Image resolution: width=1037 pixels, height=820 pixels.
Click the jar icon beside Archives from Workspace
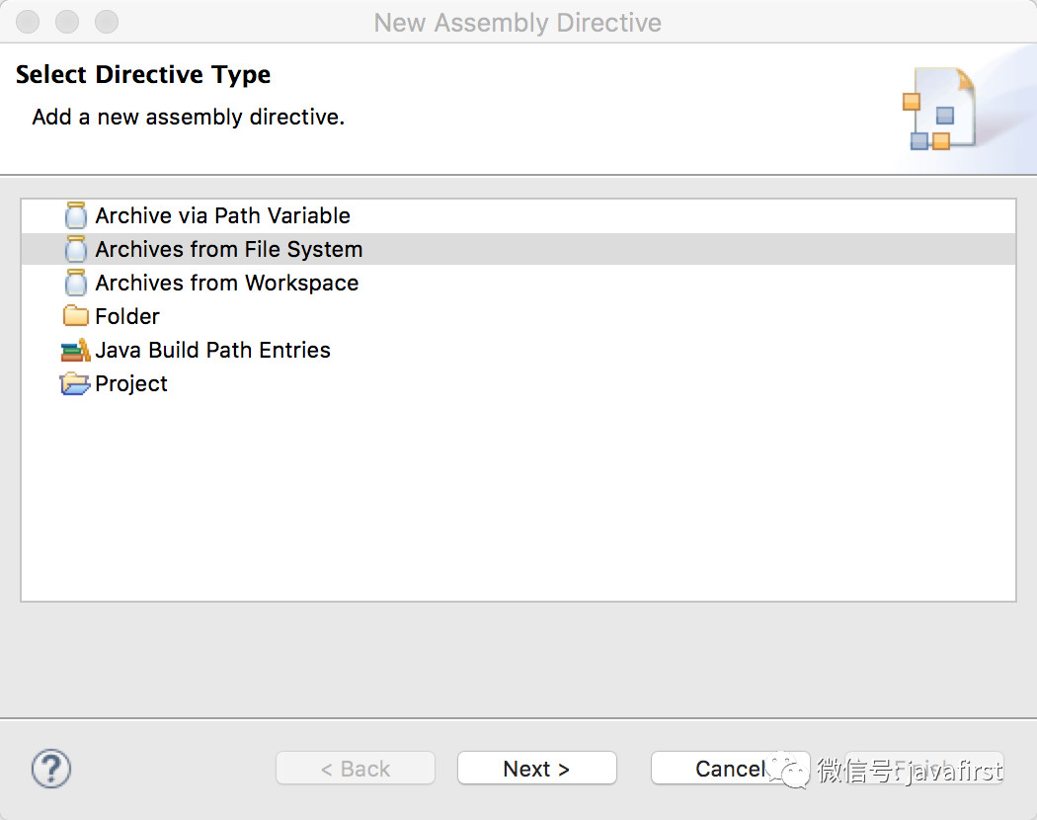75,284
